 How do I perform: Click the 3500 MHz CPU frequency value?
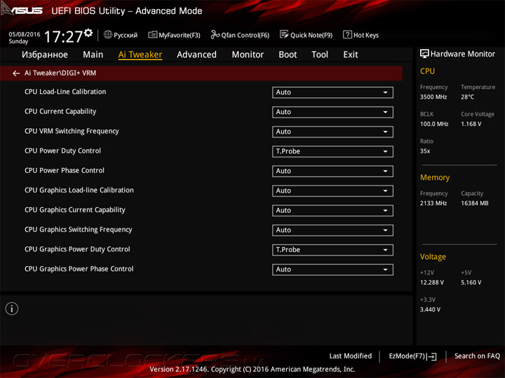coord(433,97)
